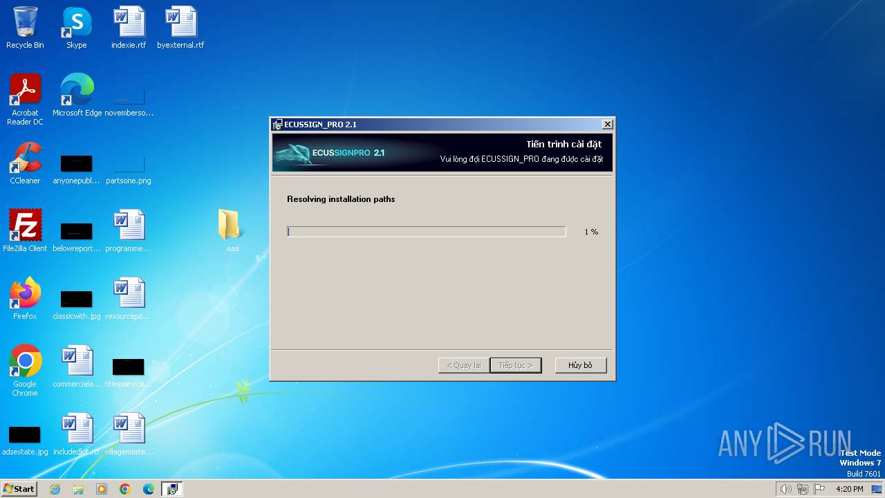Click the Resolving installation paths status text
Screen dimensions: 885x498
click(x=341, y=199)
